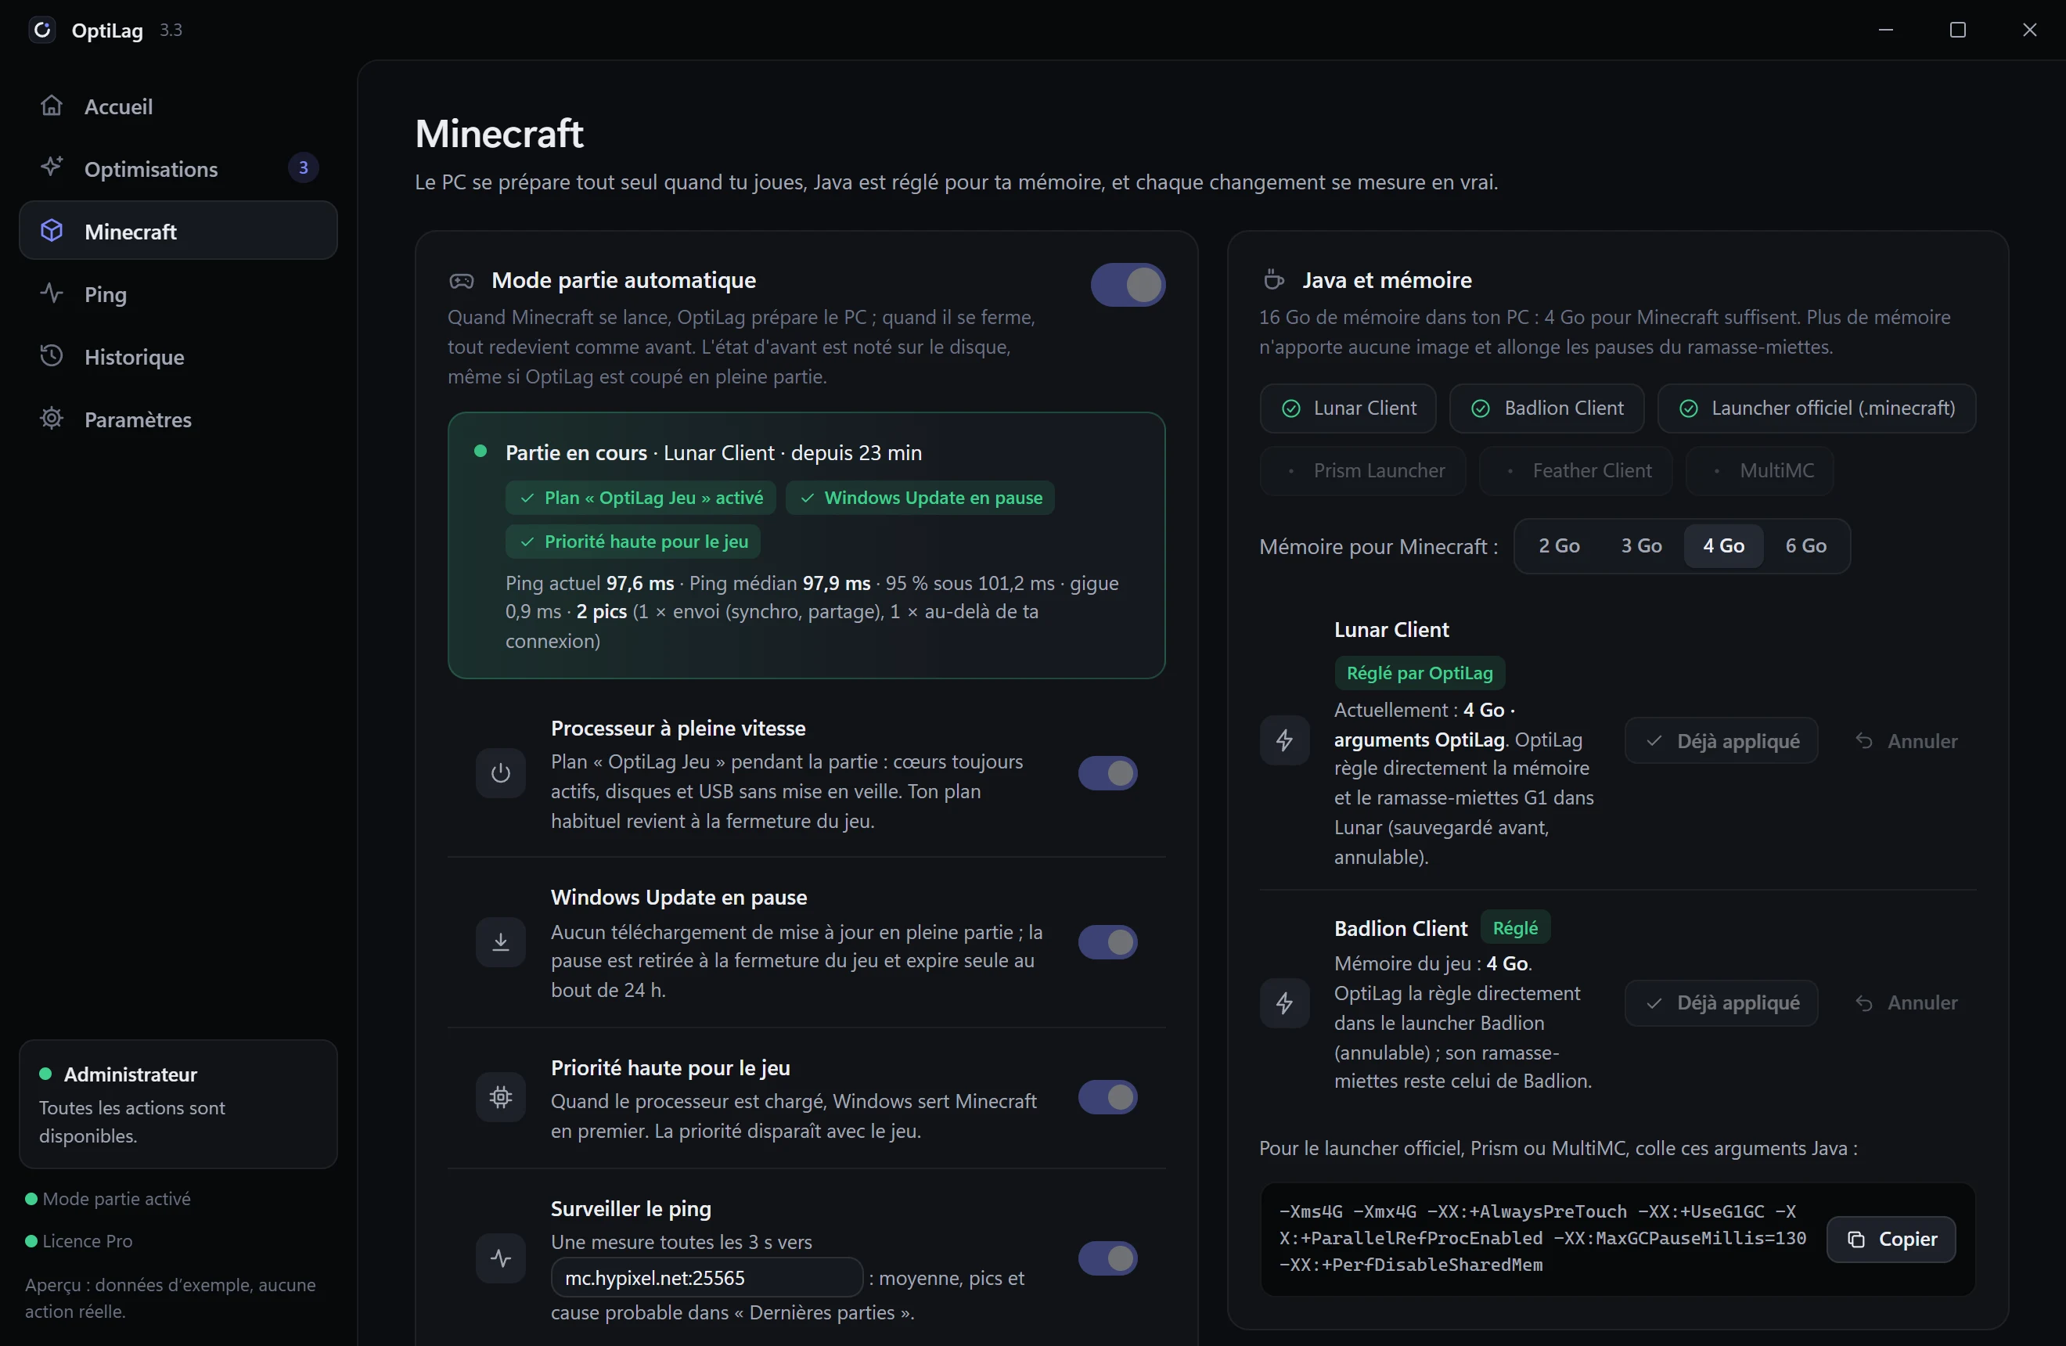Disable Processeur à pleine vitesse switch
The width and height of the screenshot is (2066, 1346).
click(1107, 773)
